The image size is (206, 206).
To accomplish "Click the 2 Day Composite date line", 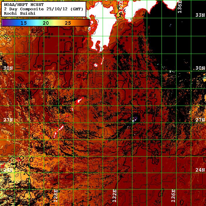I will point(44,9).
